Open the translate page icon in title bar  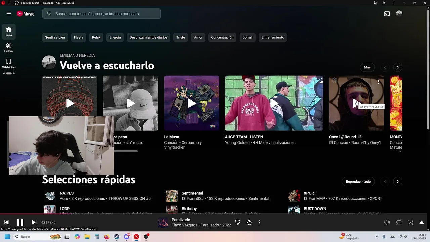(x=375, y=3)
